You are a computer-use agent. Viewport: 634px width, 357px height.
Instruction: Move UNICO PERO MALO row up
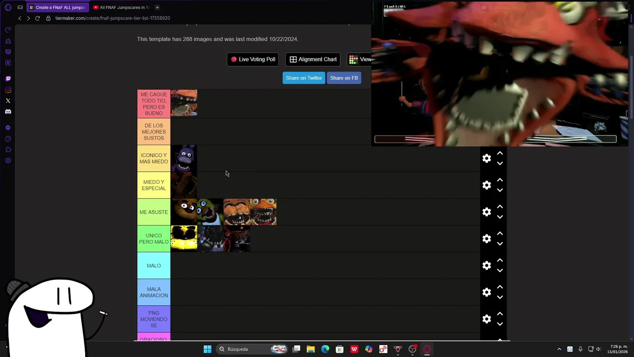tap(500, 234)
